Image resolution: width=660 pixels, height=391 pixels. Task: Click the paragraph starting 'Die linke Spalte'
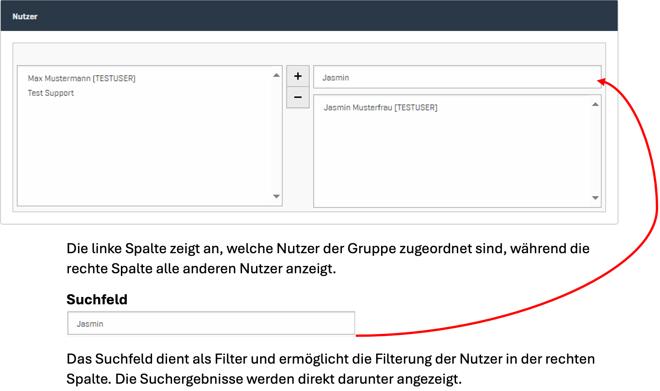[x=328, y=258]
